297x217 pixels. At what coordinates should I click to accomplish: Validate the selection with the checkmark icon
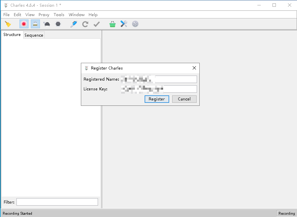(97, 24)
